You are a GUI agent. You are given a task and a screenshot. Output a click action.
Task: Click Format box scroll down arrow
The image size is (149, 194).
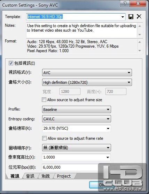tap(140, 51)
